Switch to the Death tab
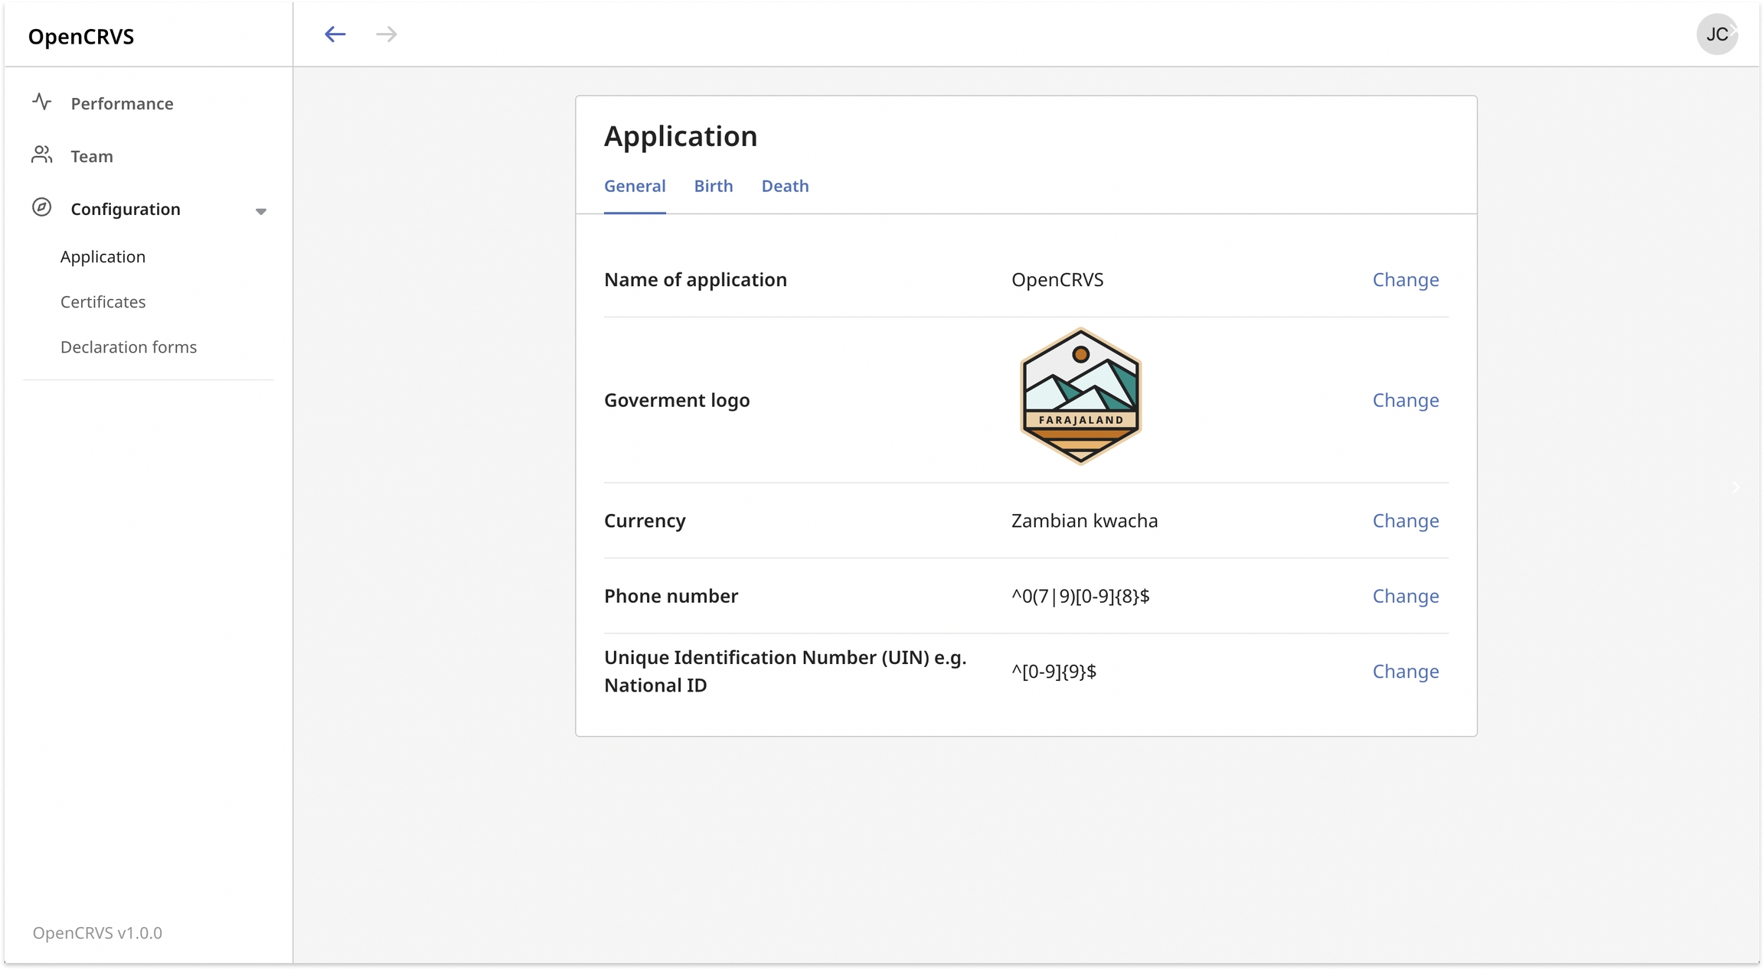 pos(785,186)
